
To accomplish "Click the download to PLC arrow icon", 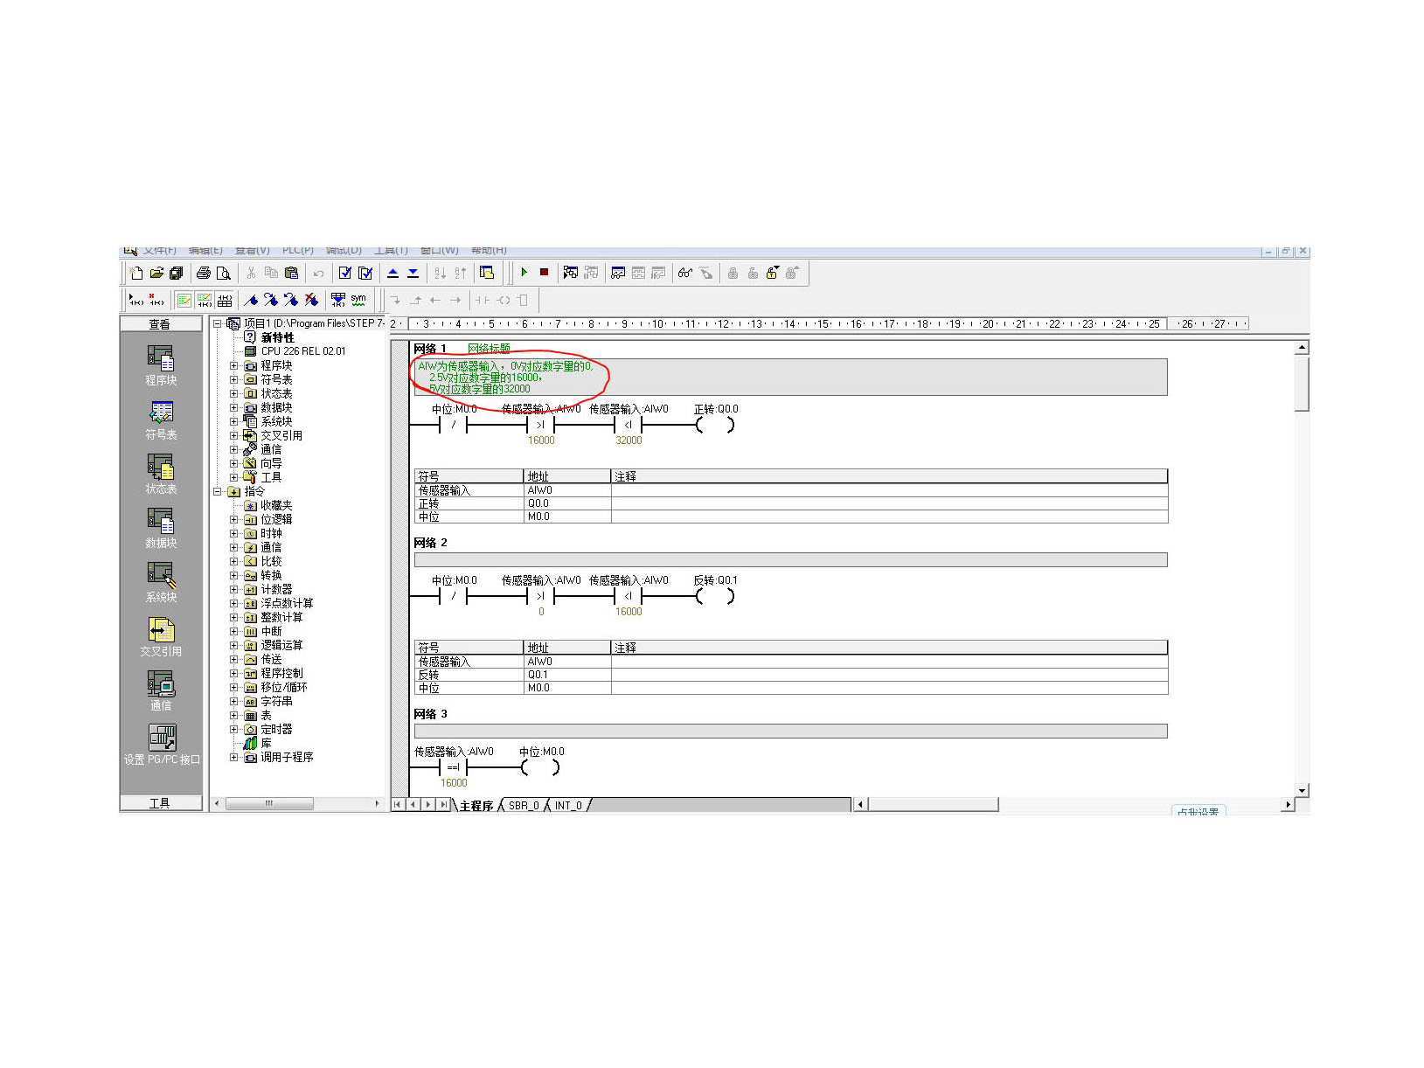I will (413, 274).
